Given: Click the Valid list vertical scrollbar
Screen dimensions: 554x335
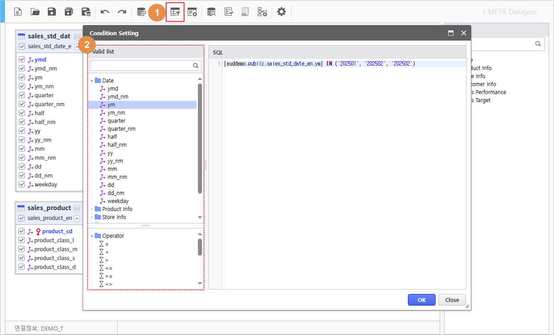Looking at the screenshot, I should (x=200, y=138).
